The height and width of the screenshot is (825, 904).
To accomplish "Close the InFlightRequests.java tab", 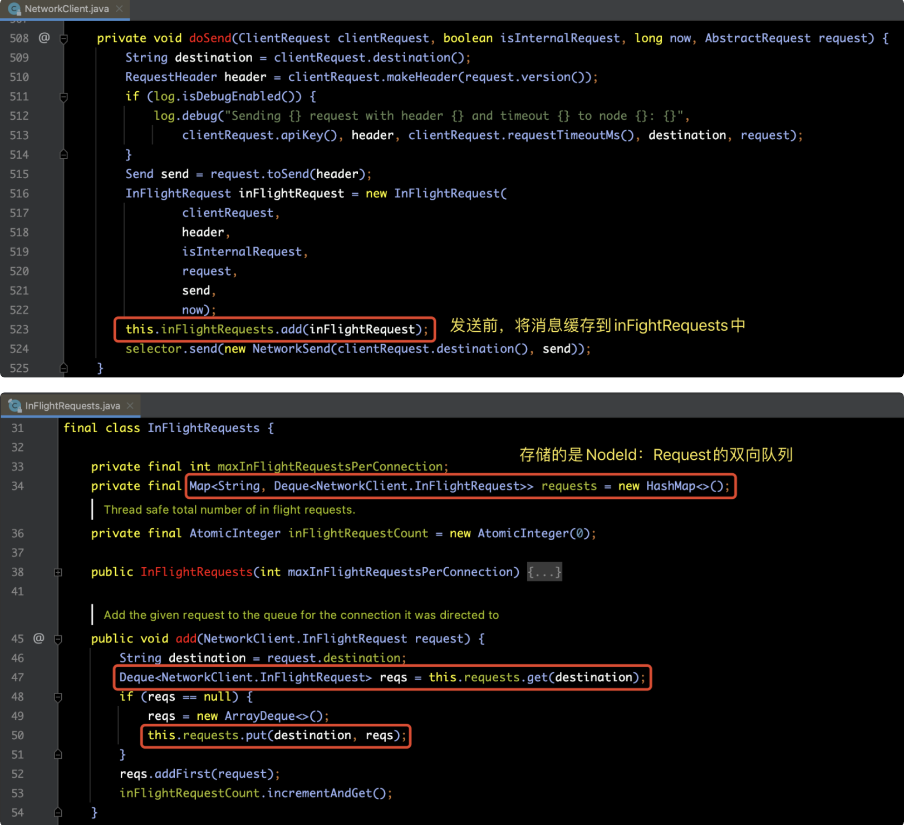I will coord(130,406).
